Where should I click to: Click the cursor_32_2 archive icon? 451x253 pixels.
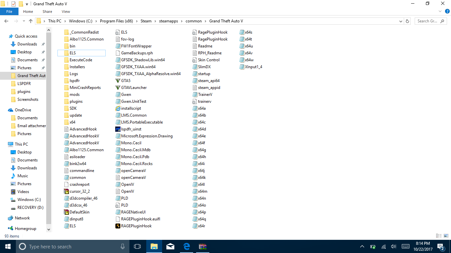(66, 191)
